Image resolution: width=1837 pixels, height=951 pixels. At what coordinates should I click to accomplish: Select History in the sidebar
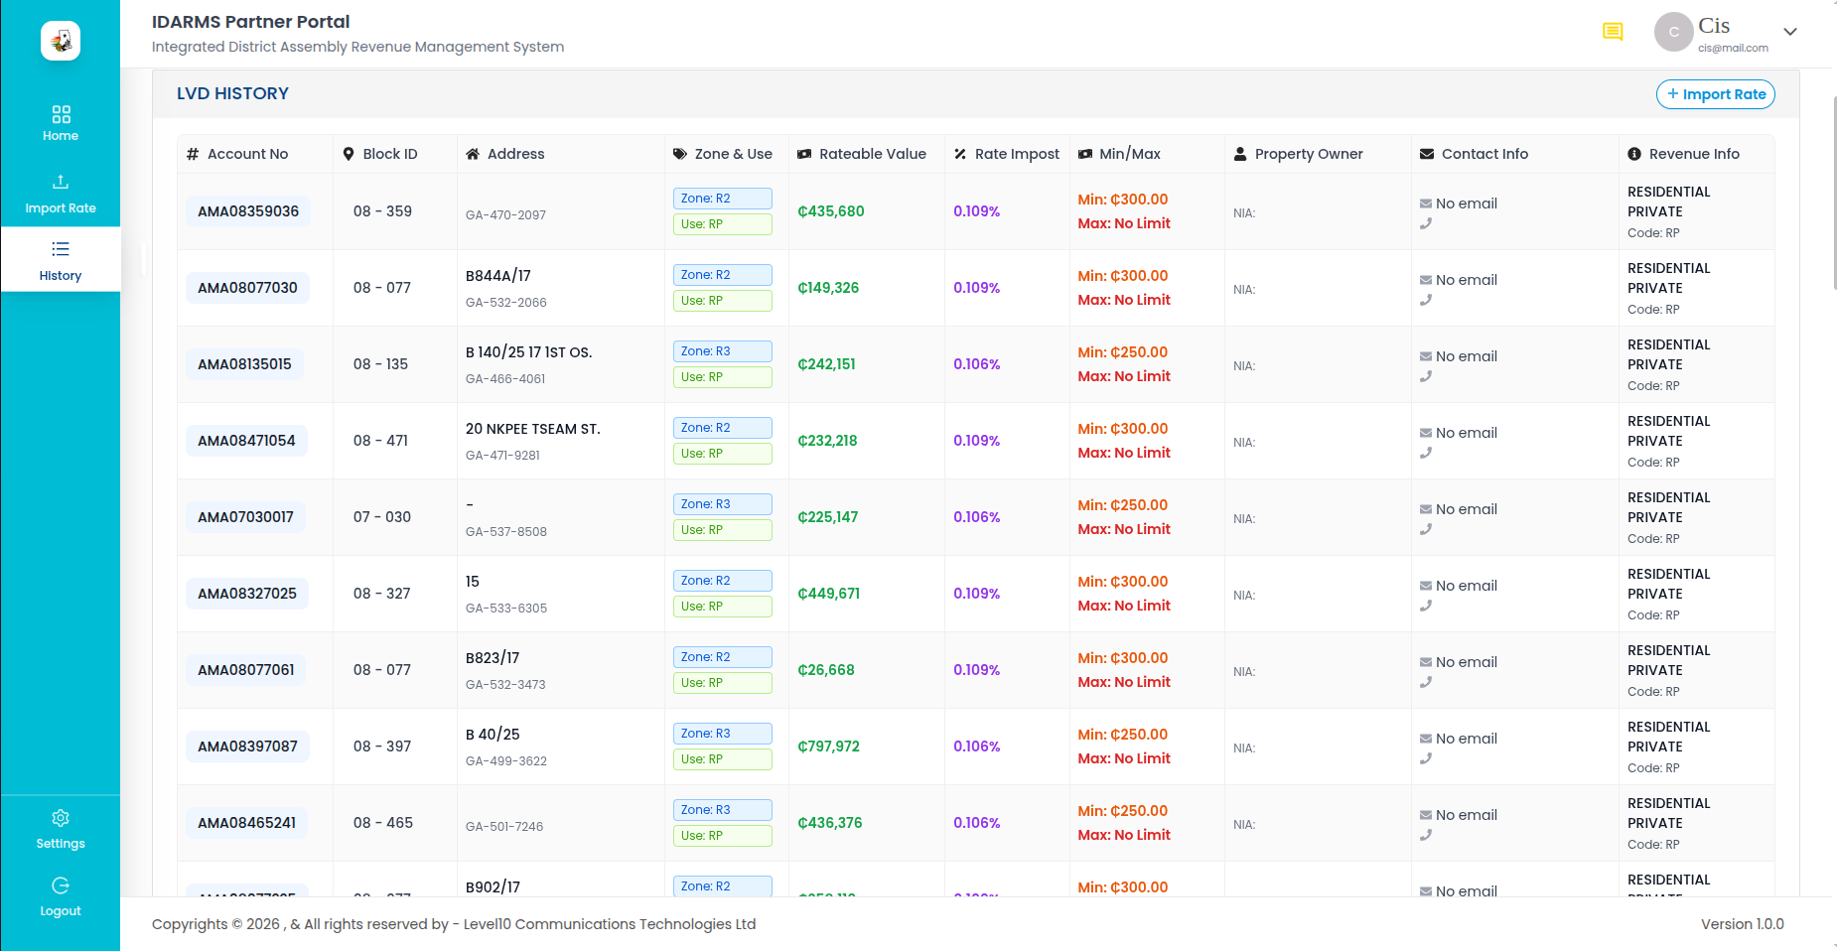(61, 260)
